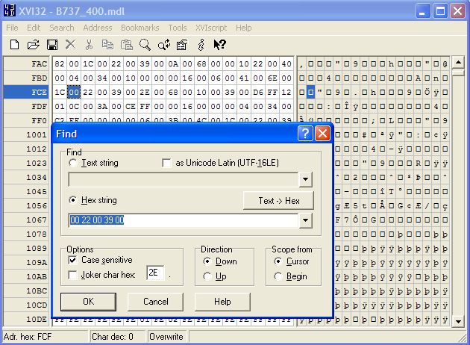Viewport: 470px width, 345px height.
Task: Select the Text string radio button
Action: (x=72, y=163)
